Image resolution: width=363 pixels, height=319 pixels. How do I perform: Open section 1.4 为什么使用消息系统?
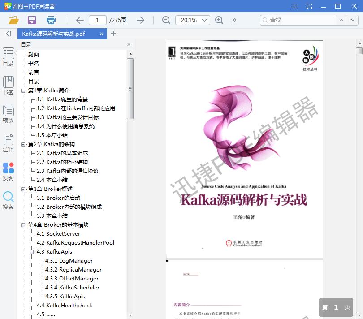pyautogui.click(x=65, y=126)
